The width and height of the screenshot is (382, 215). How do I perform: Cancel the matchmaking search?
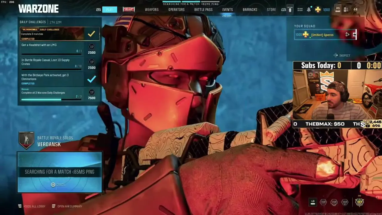pyautogui.click(x=58, y=185)
